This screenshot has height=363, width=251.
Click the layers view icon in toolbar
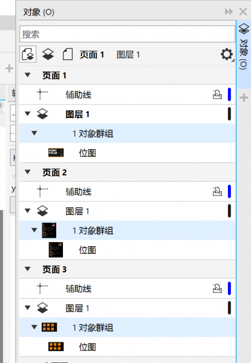48,54
